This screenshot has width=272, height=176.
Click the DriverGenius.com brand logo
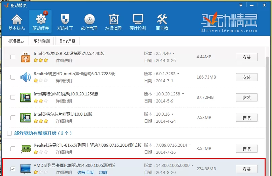(x=229, y=22)
